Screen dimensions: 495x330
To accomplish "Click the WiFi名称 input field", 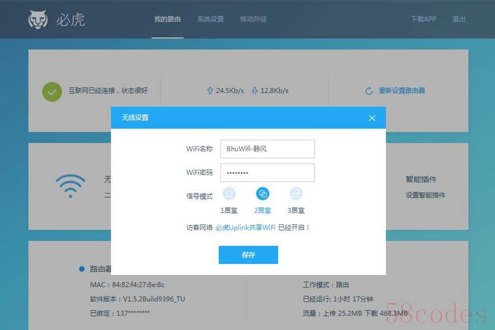I will (267, 148).
